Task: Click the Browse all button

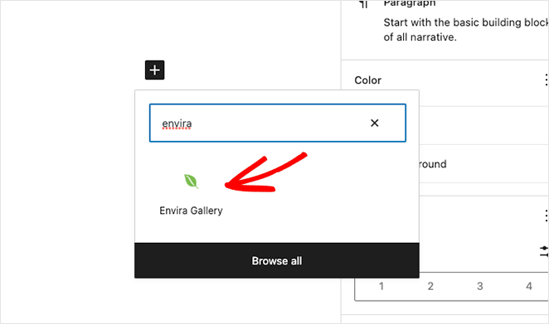Action: tap(277, 261)
